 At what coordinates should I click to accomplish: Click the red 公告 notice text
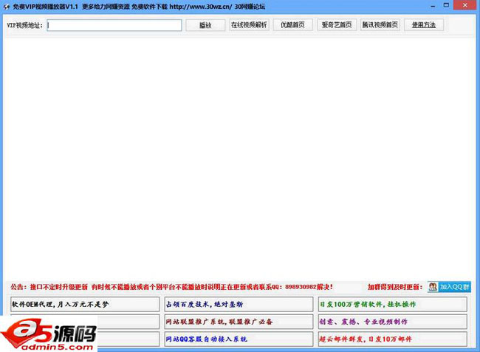coord(171,287)
